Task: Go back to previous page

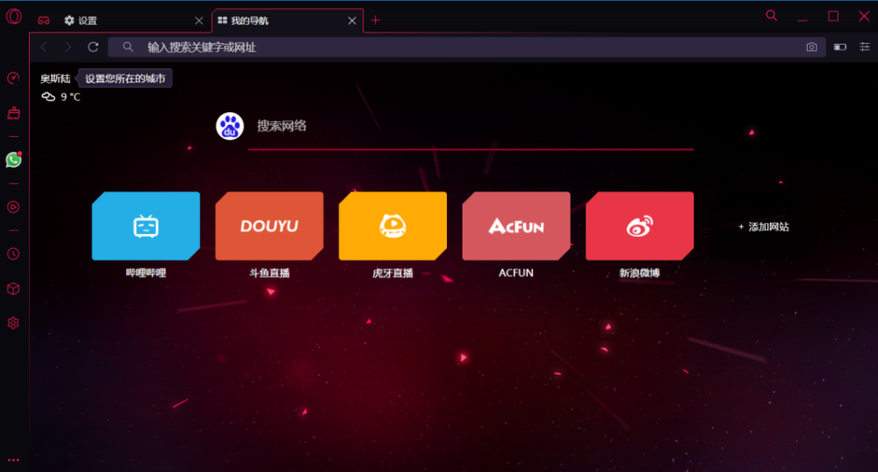Action: [x=44, y=47]
